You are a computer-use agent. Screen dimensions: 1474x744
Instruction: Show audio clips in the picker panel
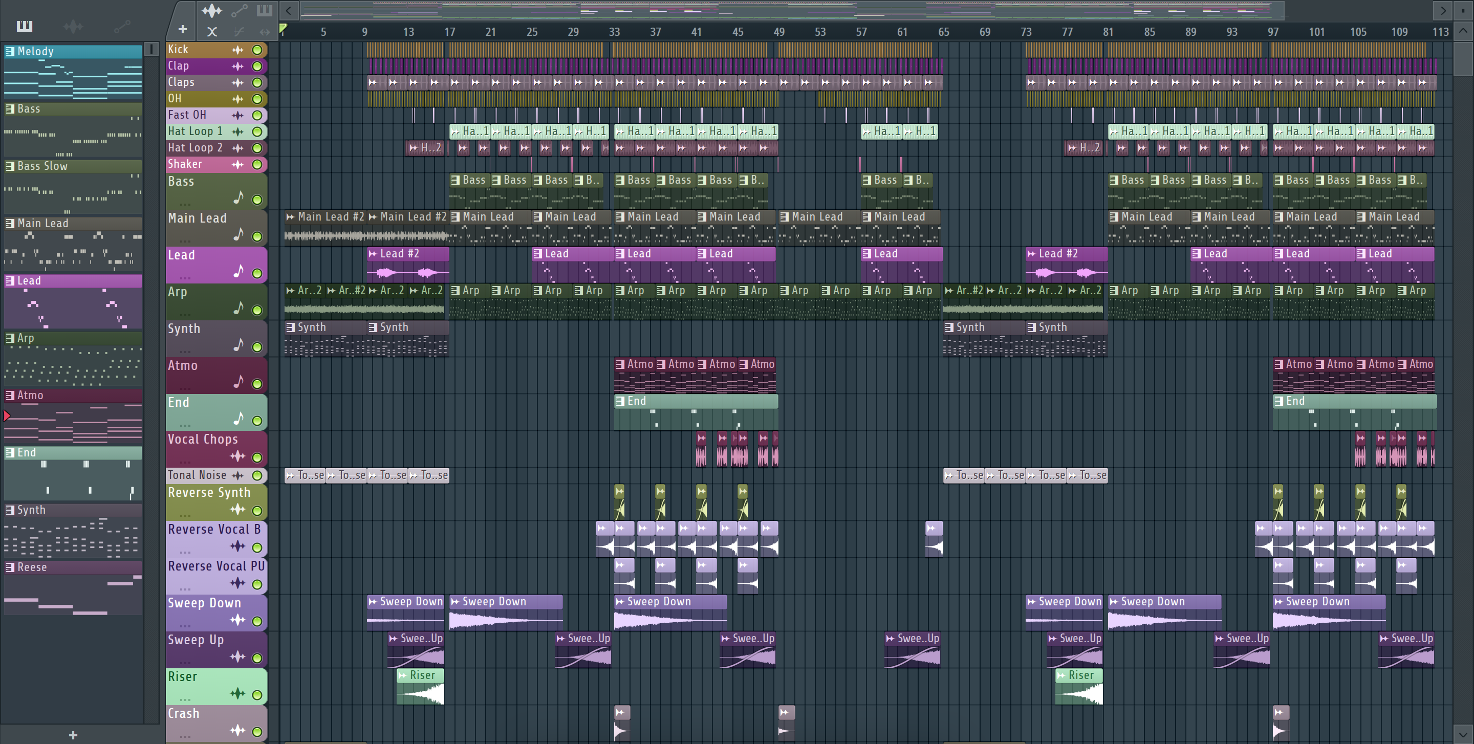point(73,26)
